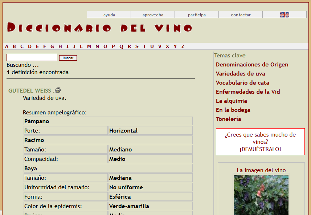This screenshot has height=215, width=311.
Task: Go to the 'contactar' menu item
Action: pos(241,15)
